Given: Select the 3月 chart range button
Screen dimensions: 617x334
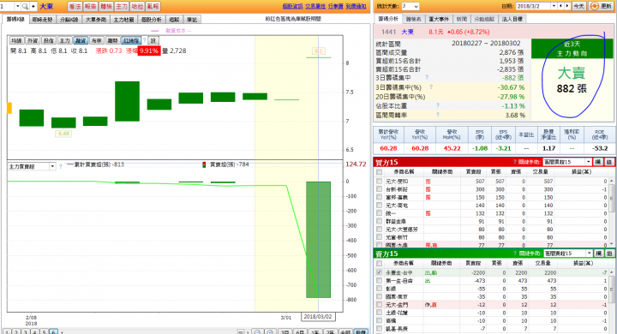Looking at the screenshot, I should point(285,332).
